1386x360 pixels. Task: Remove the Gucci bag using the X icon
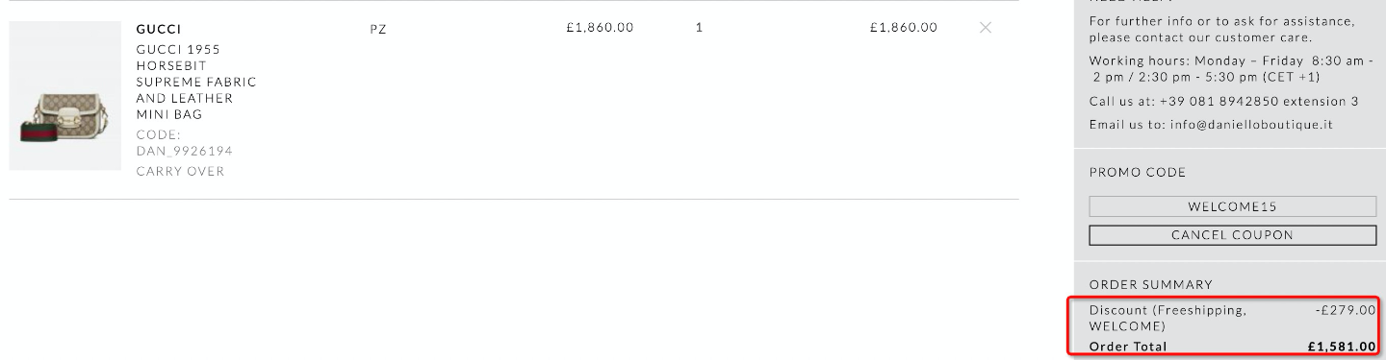(x=985, y=27)
